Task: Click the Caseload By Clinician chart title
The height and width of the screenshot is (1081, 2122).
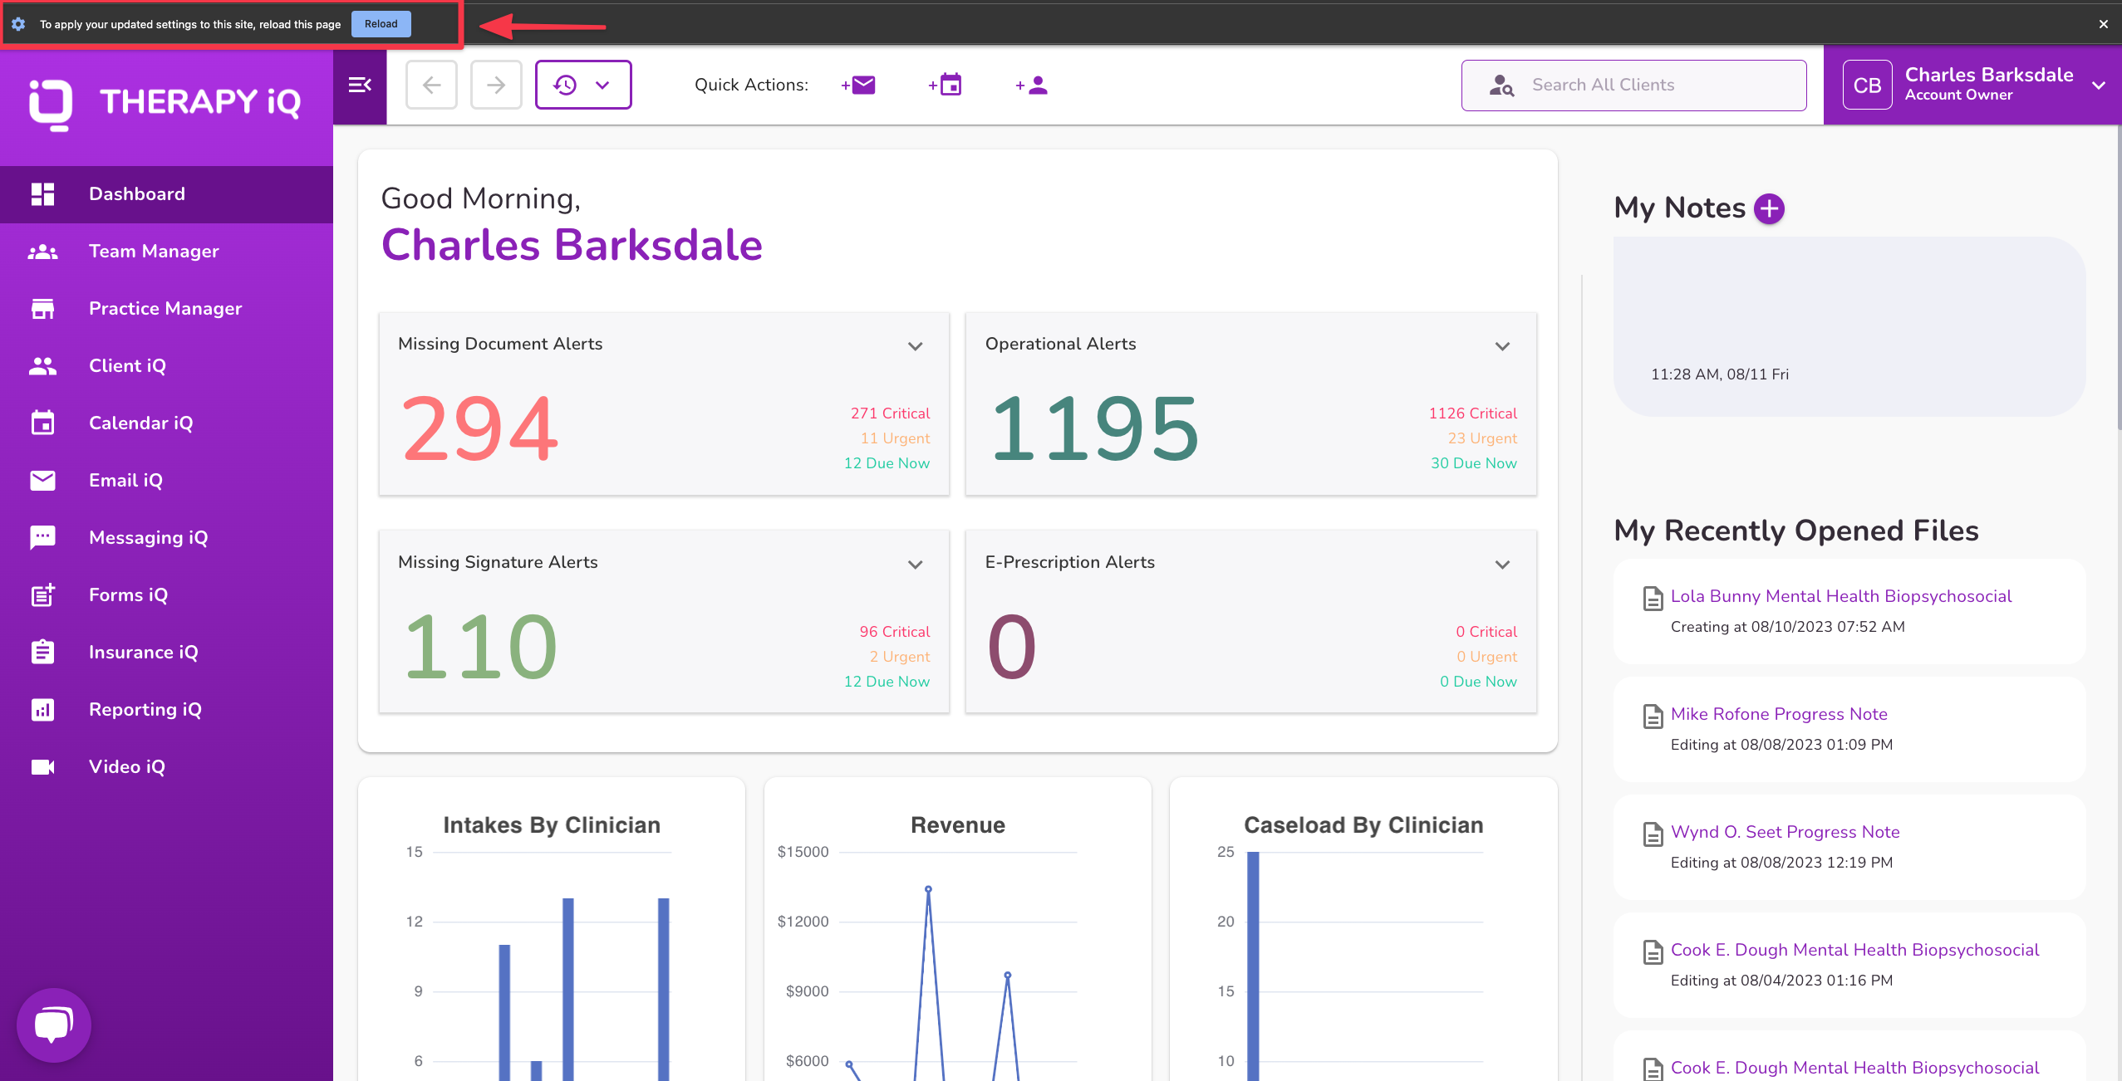Action: pos(1363,825)
